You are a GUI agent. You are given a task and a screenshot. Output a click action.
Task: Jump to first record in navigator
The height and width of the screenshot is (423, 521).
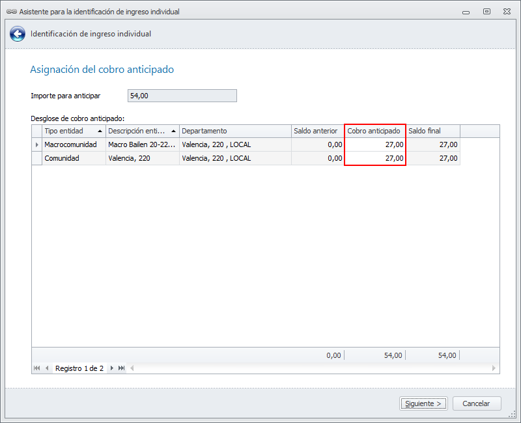pyautogui.click(x=37, y=368)
